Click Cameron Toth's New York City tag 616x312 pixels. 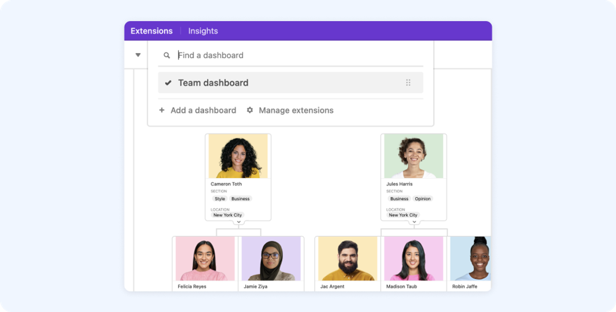click(228, 215)
